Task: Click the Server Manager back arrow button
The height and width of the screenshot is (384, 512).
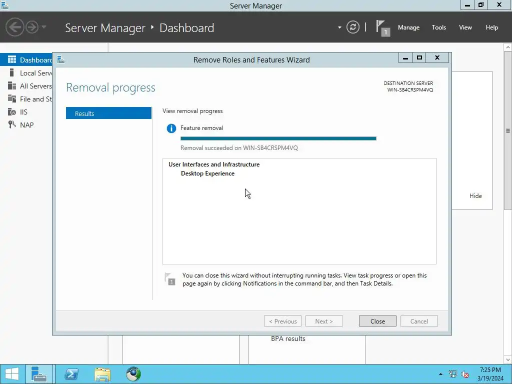Action: 14,27
